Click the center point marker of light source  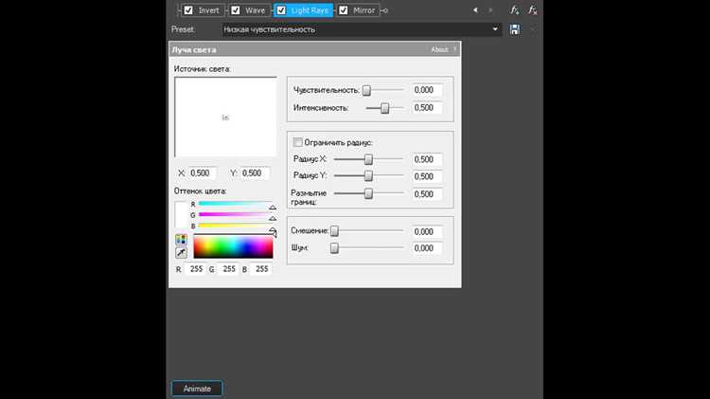point(225,118)
